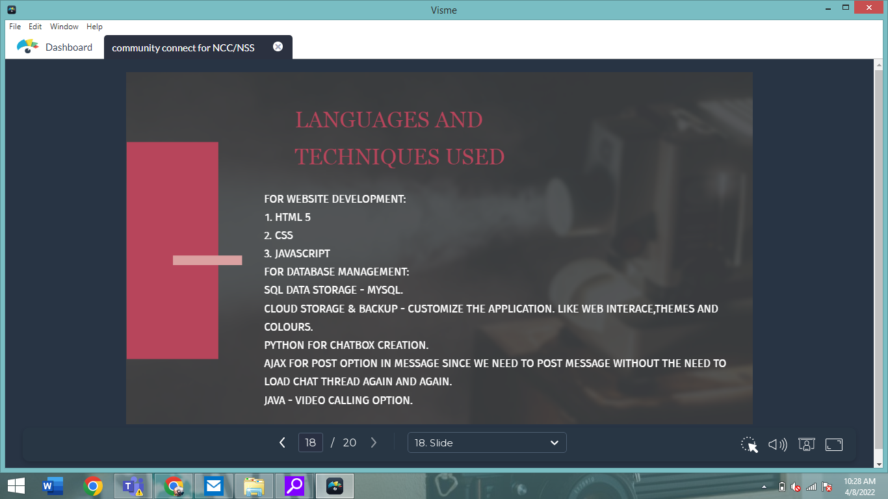Open the purple search app in the taskbar
The width and height of the screenshot is (888, 499).
(294, 485)
